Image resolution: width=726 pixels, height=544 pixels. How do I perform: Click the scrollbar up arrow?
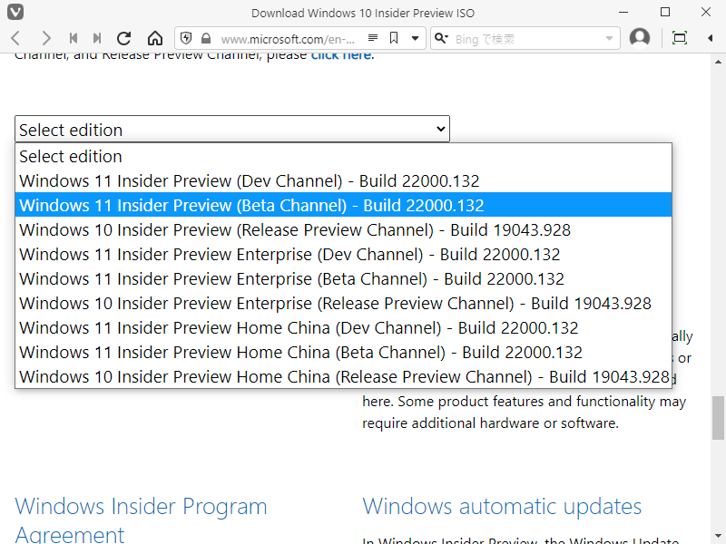pyautogui.click(x=718, y=62)
